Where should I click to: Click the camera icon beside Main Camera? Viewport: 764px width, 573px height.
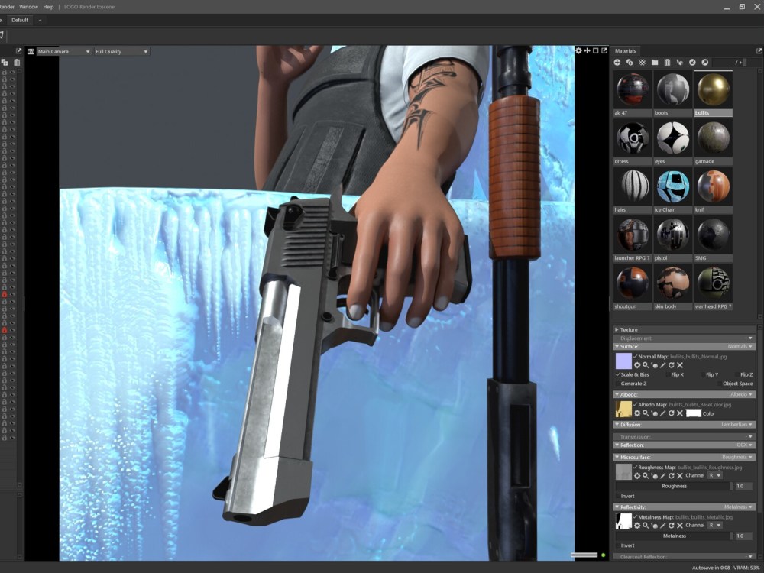pos(31,51)
